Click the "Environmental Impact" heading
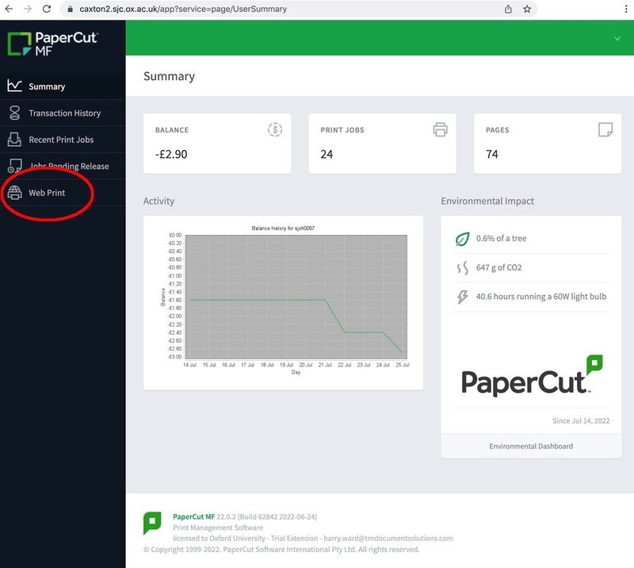The image size is (634, 568). coord(487,201)
